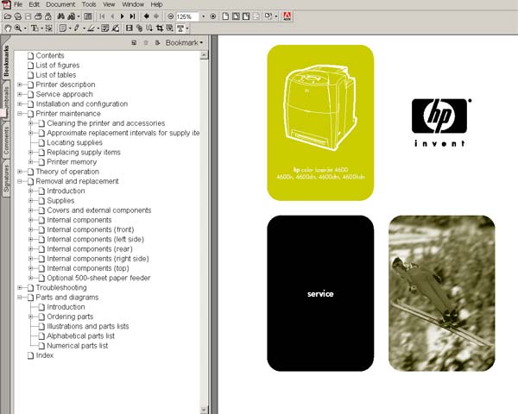This screenshot has width=518, height=414.
Task: Click the Open Web Page icon
Action: pyautogui.click(x=18, y=16)
